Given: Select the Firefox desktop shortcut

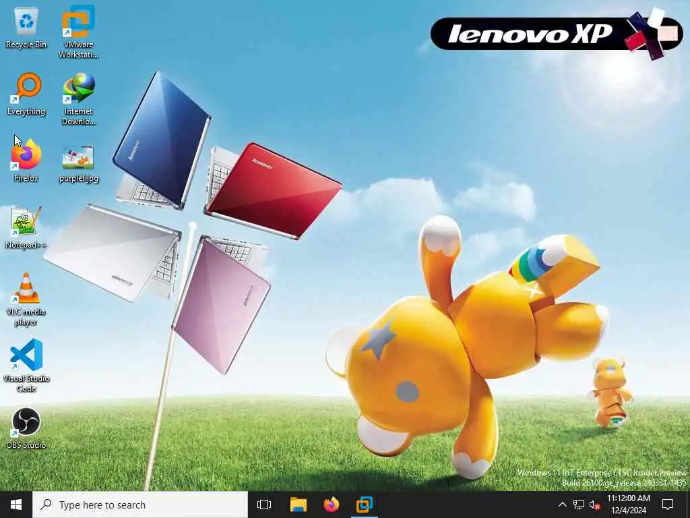Looking at the screenshot, I should [26, 161].
